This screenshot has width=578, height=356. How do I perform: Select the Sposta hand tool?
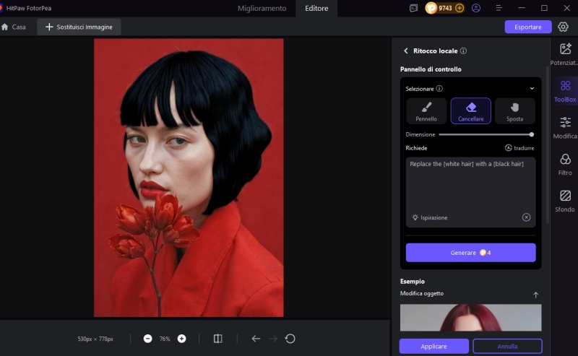(514, 111)
